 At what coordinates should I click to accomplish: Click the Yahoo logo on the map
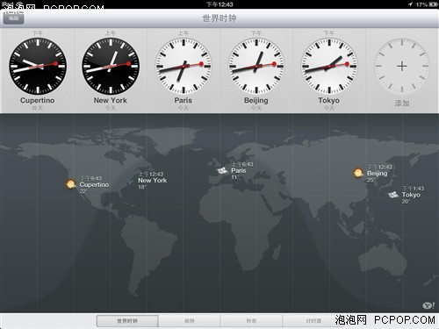428,305
